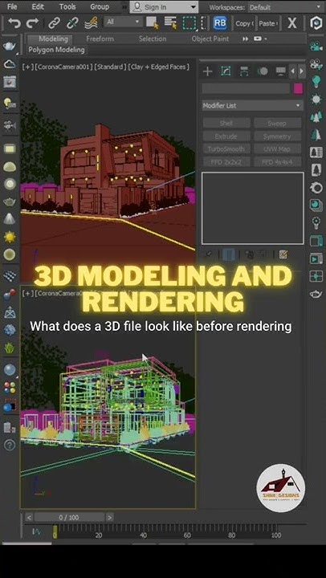
Task: Click the Extrude modifier button
Action: [226, 136]
